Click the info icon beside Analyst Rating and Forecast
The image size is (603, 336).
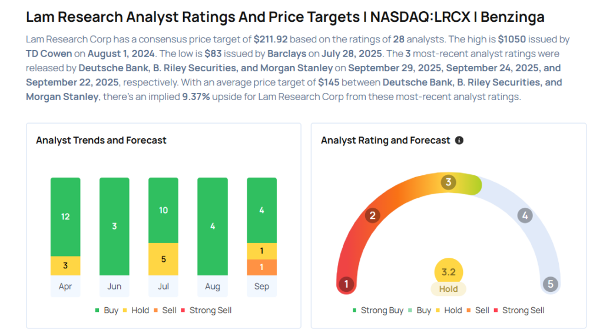coord(459,141)
